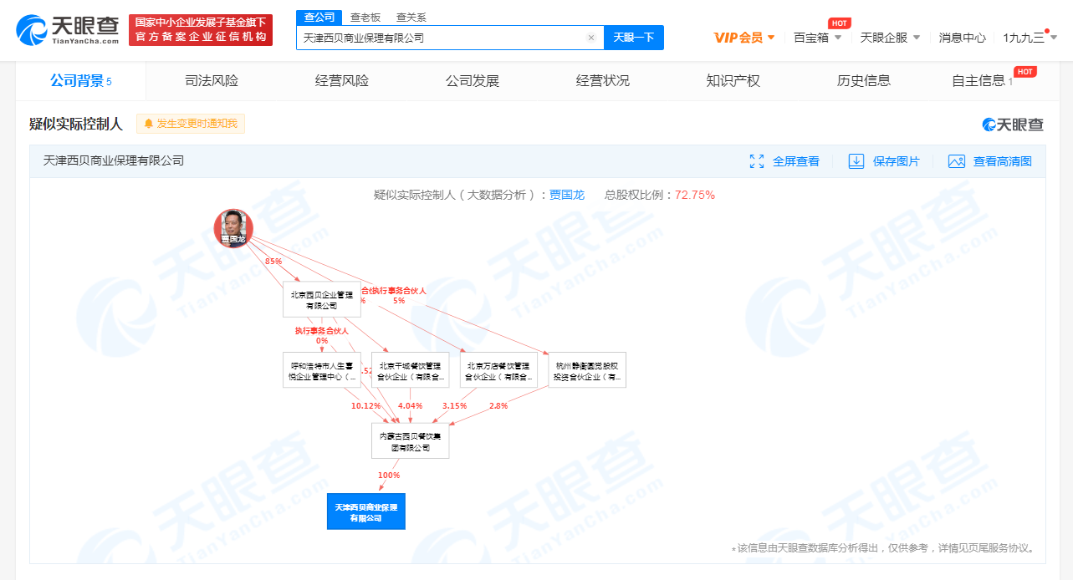Click the 3.15% share label
This screenshot has width=1073, height=580.
[454, 406]
